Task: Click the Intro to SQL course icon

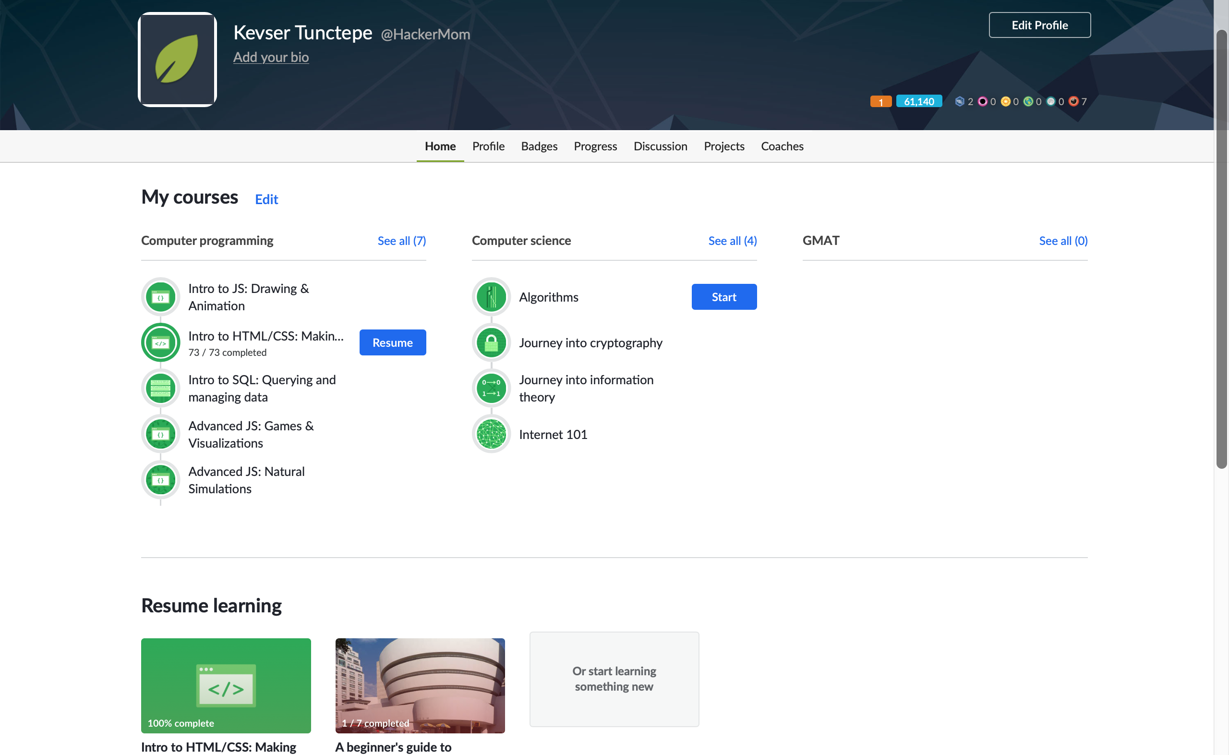Action: [160, 389]
